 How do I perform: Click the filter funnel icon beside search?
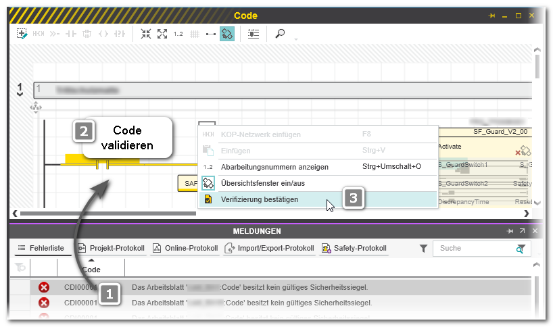click(x=423, y=249)
